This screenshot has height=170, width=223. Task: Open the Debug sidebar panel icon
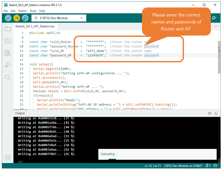(x=8, y=65)
